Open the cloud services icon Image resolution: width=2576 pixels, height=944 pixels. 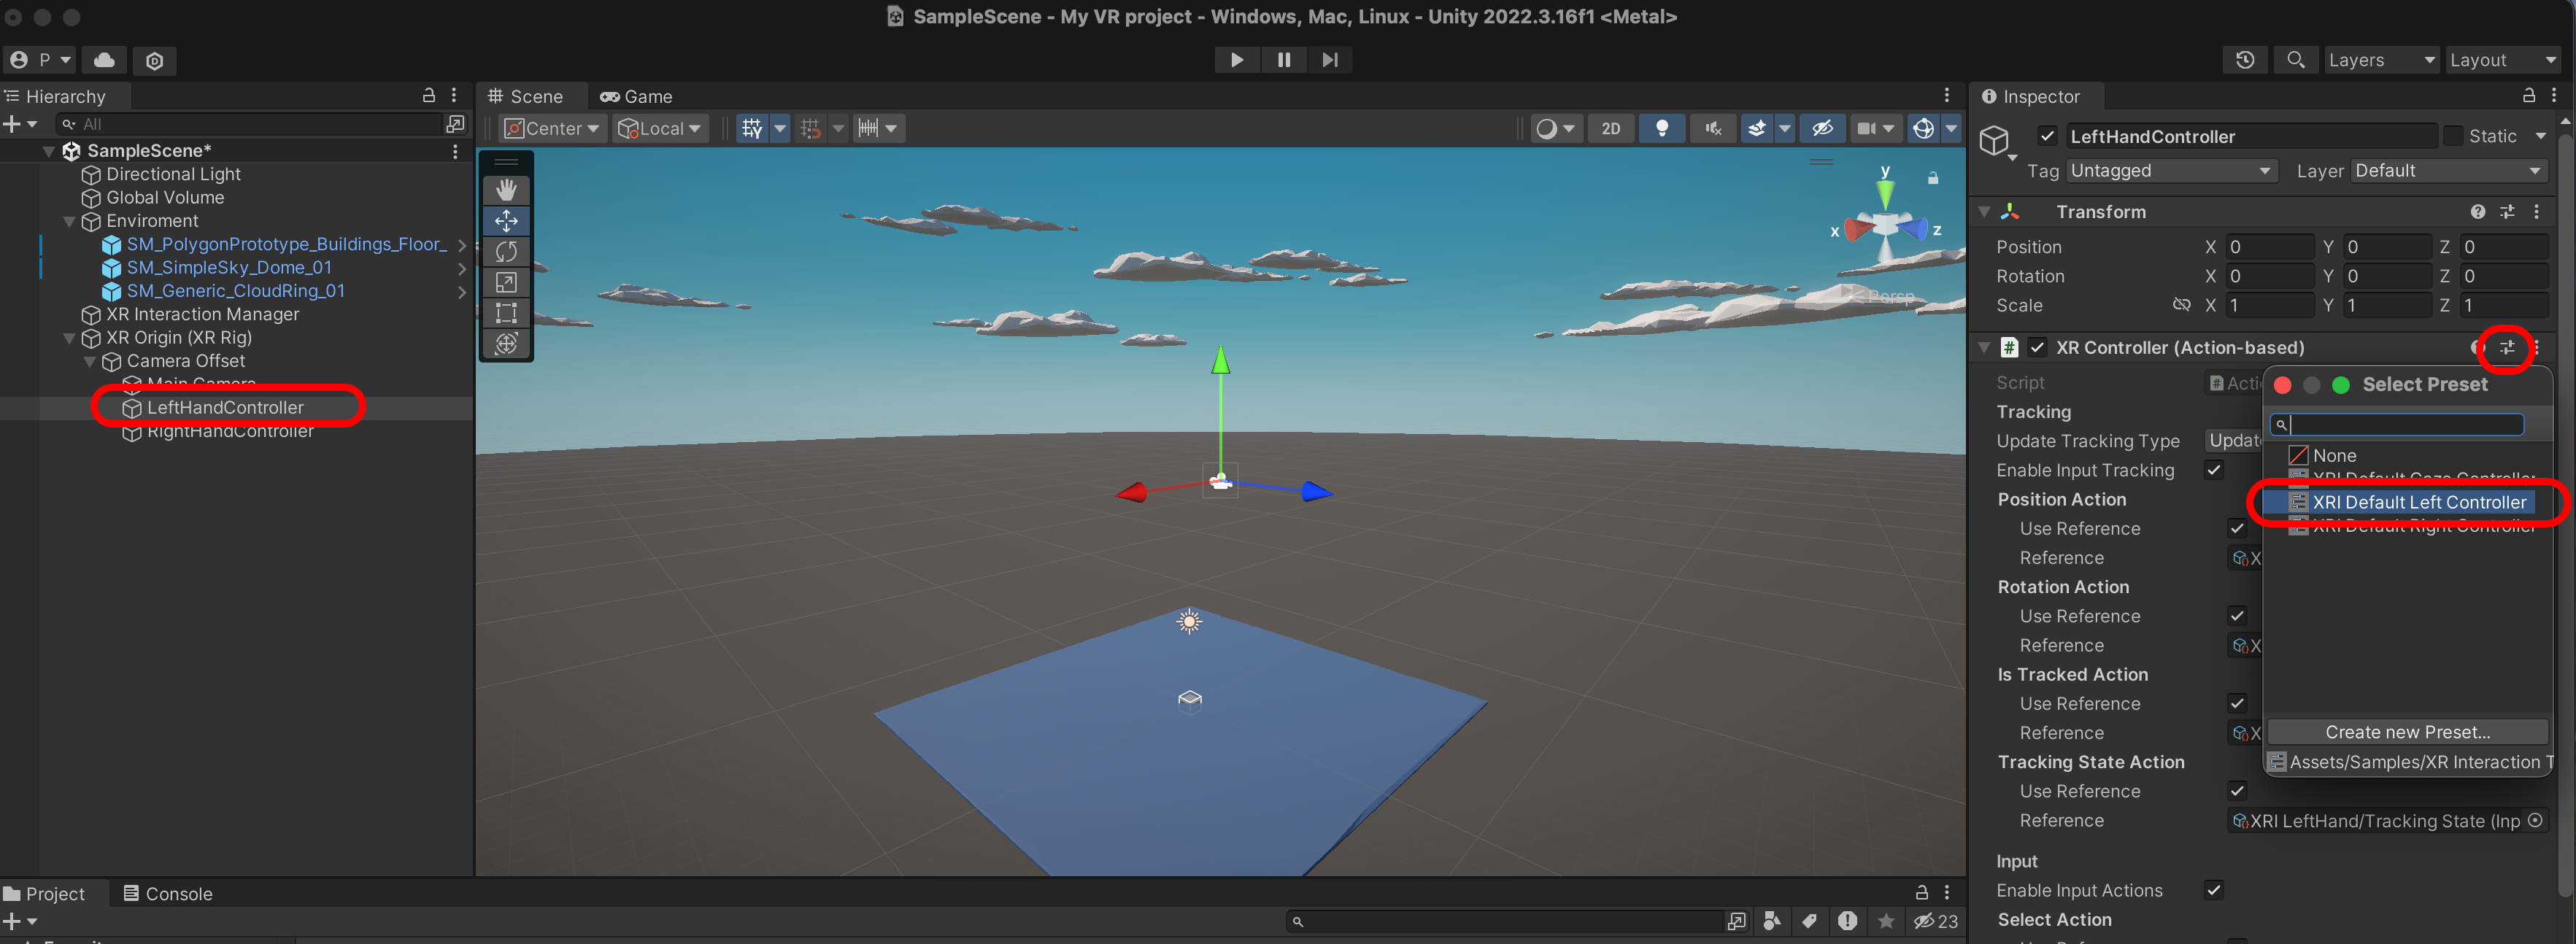pyautogui.click(x=104, y=60)
